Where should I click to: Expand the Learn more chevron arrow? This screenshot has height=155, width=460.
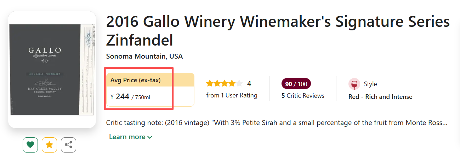(x=150, y=137)
